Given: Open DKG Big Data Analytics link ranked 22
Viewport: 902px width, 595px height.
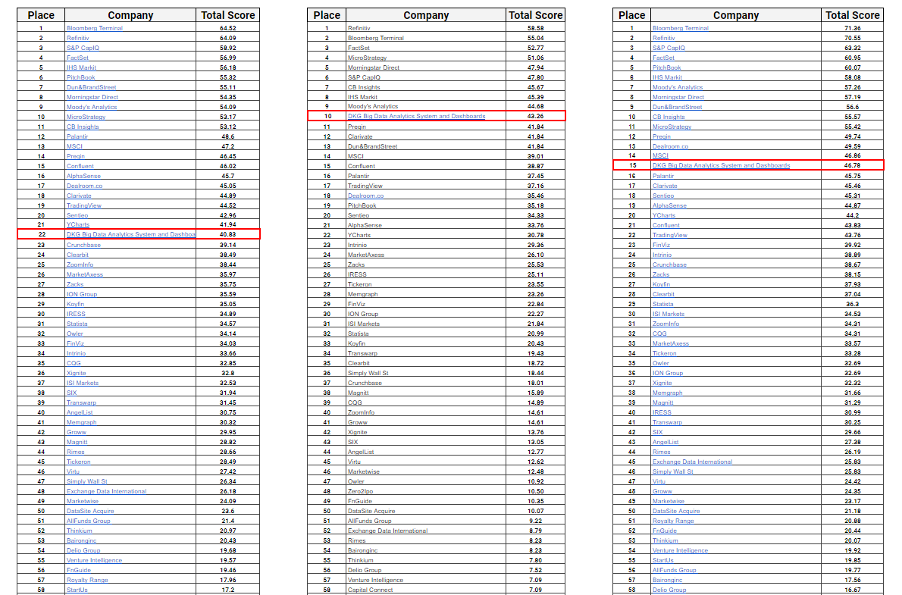Looking at the screenshot, I should tap(130, 235).
